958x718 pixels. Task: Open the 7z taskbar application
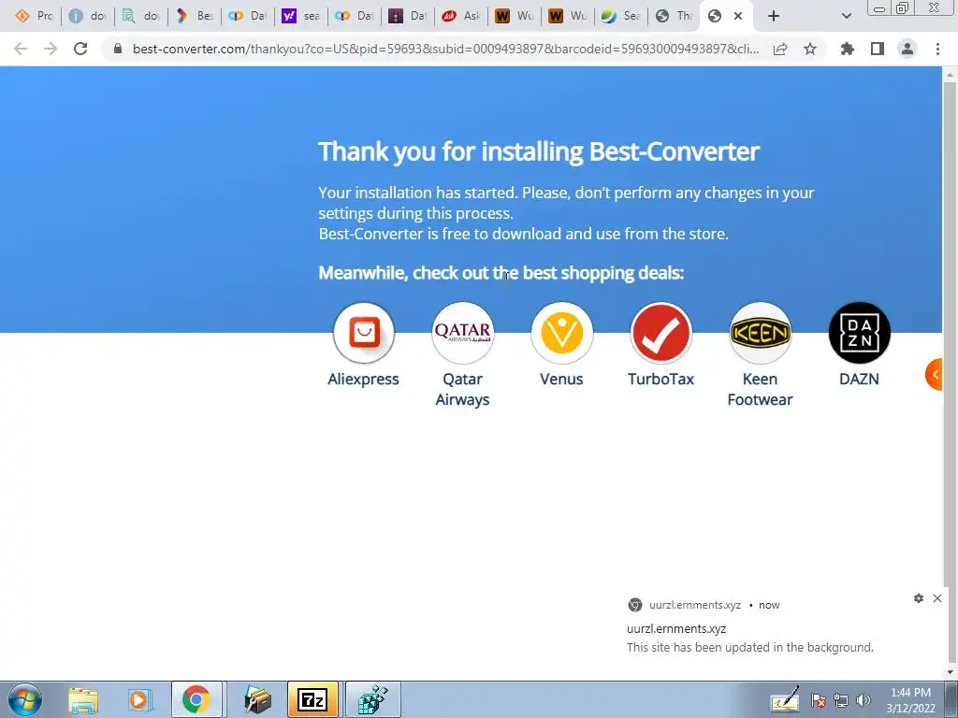[x=312, y=699]
